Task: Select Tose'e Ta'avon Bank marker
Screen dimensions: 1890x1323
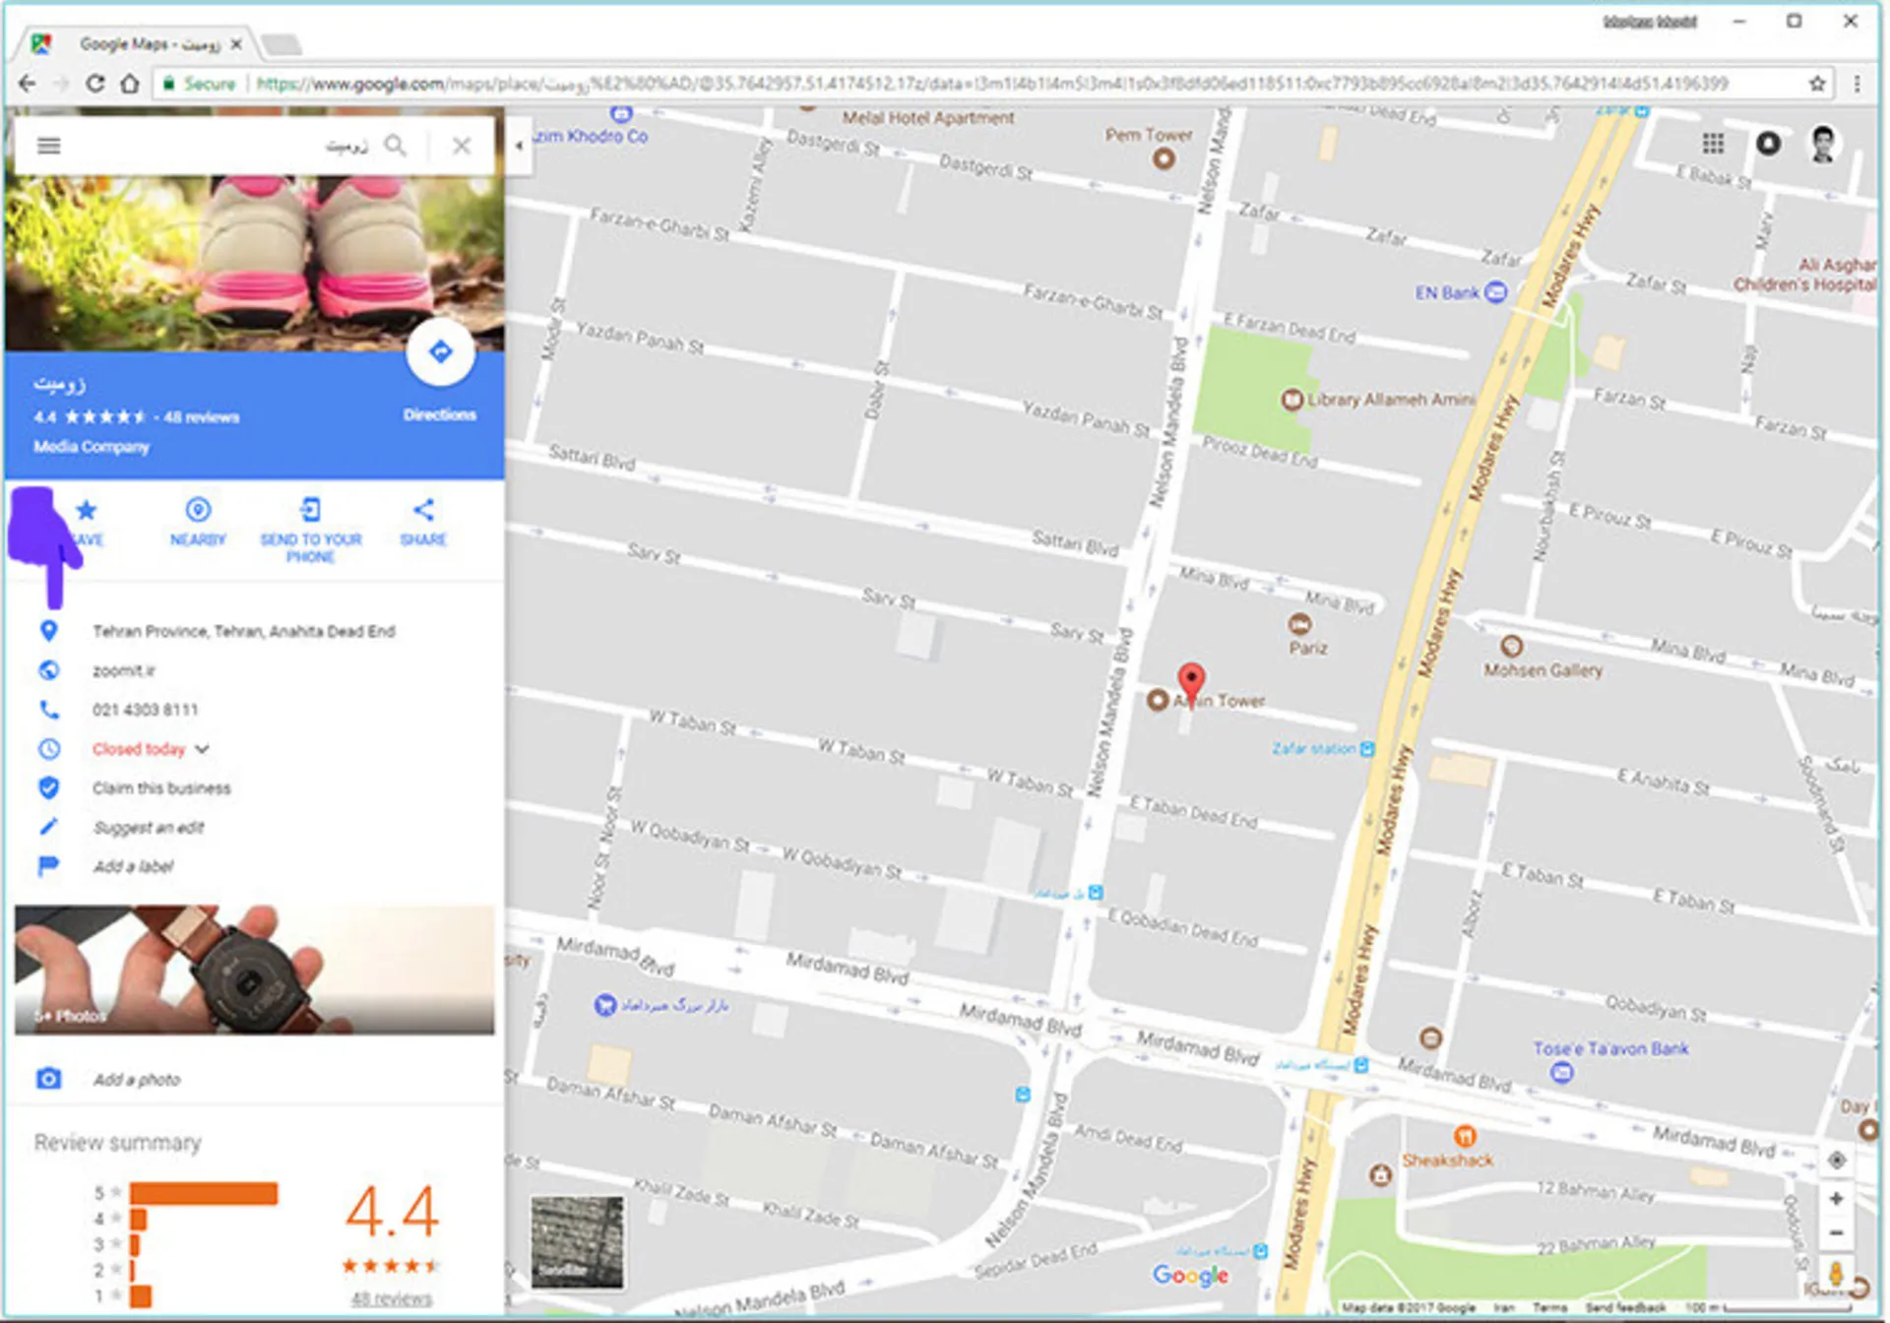Action: 1561,1072
